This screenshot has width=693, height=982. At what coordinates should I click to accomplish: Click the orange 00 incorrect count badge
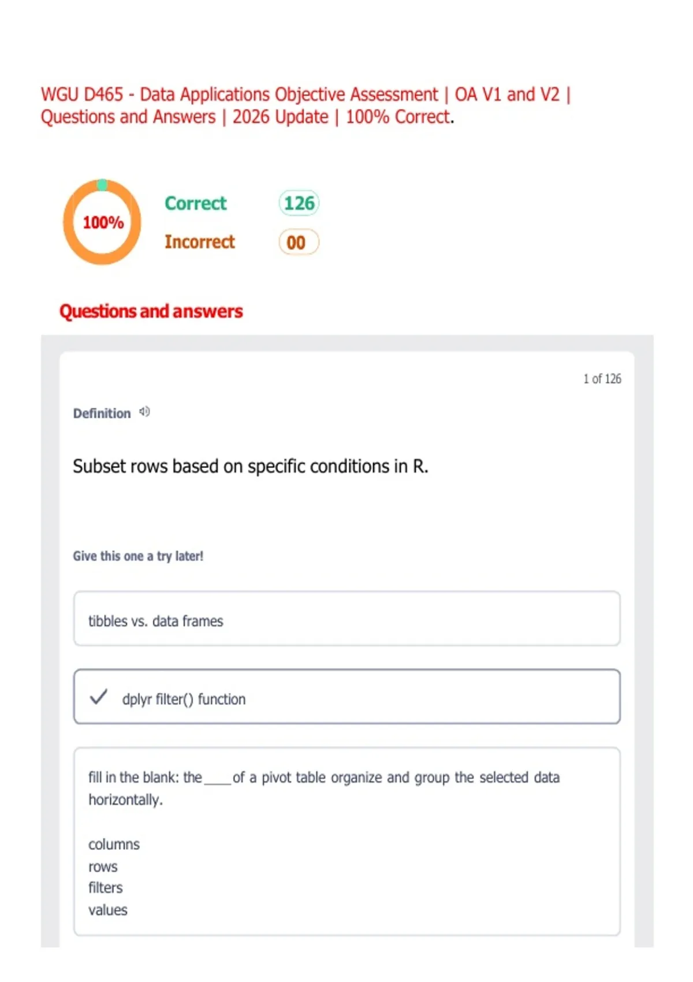pos(298,242)
